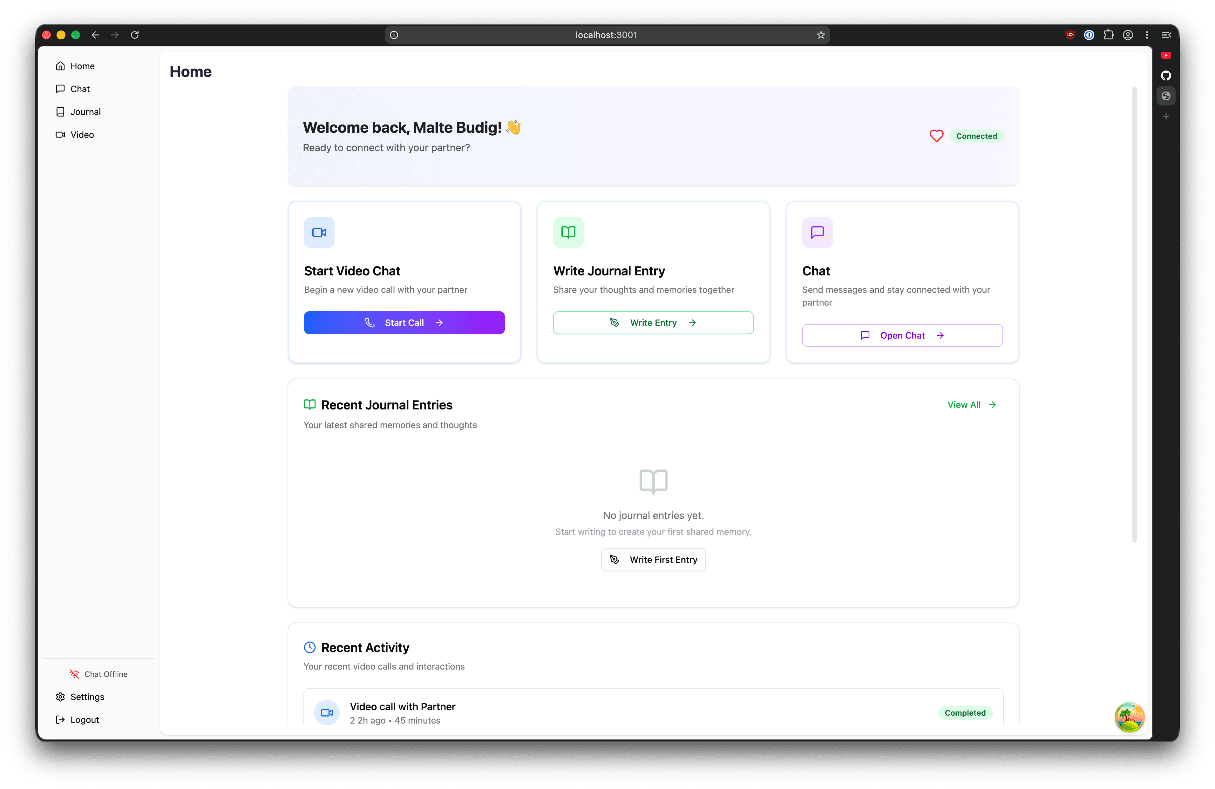This screenshot has height=789, width=1215.
Task: Click the red heart icon
Action: pos(936,136)
